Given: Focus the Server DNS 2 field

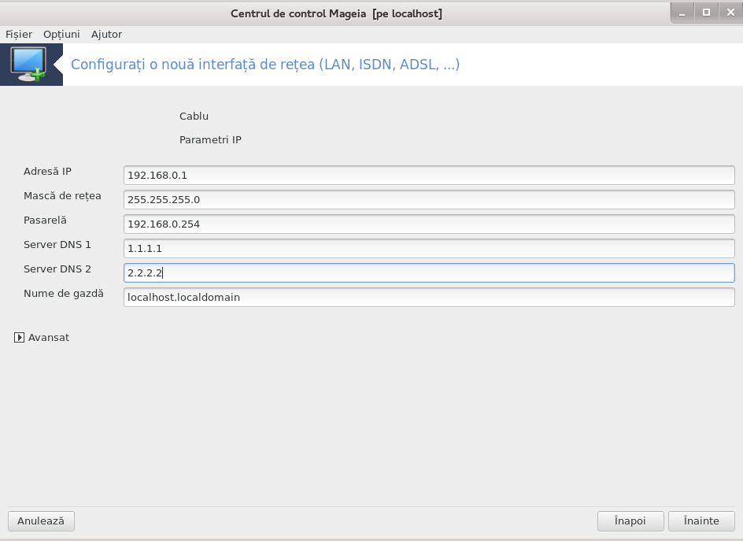Looking at the screenshot, I should pos(429,273).
